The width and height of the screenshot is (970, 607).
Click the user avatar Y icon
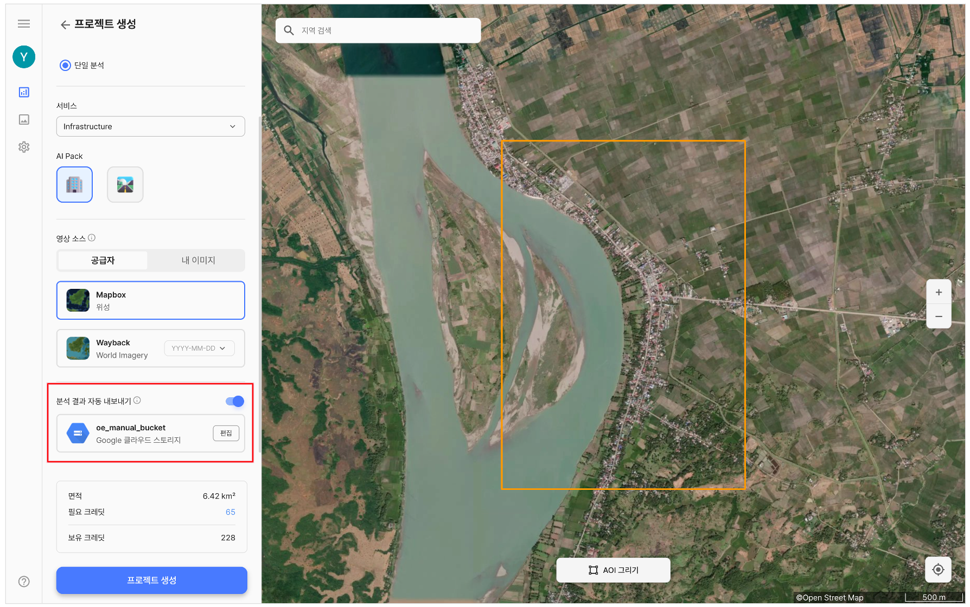[x=24, y=57]
